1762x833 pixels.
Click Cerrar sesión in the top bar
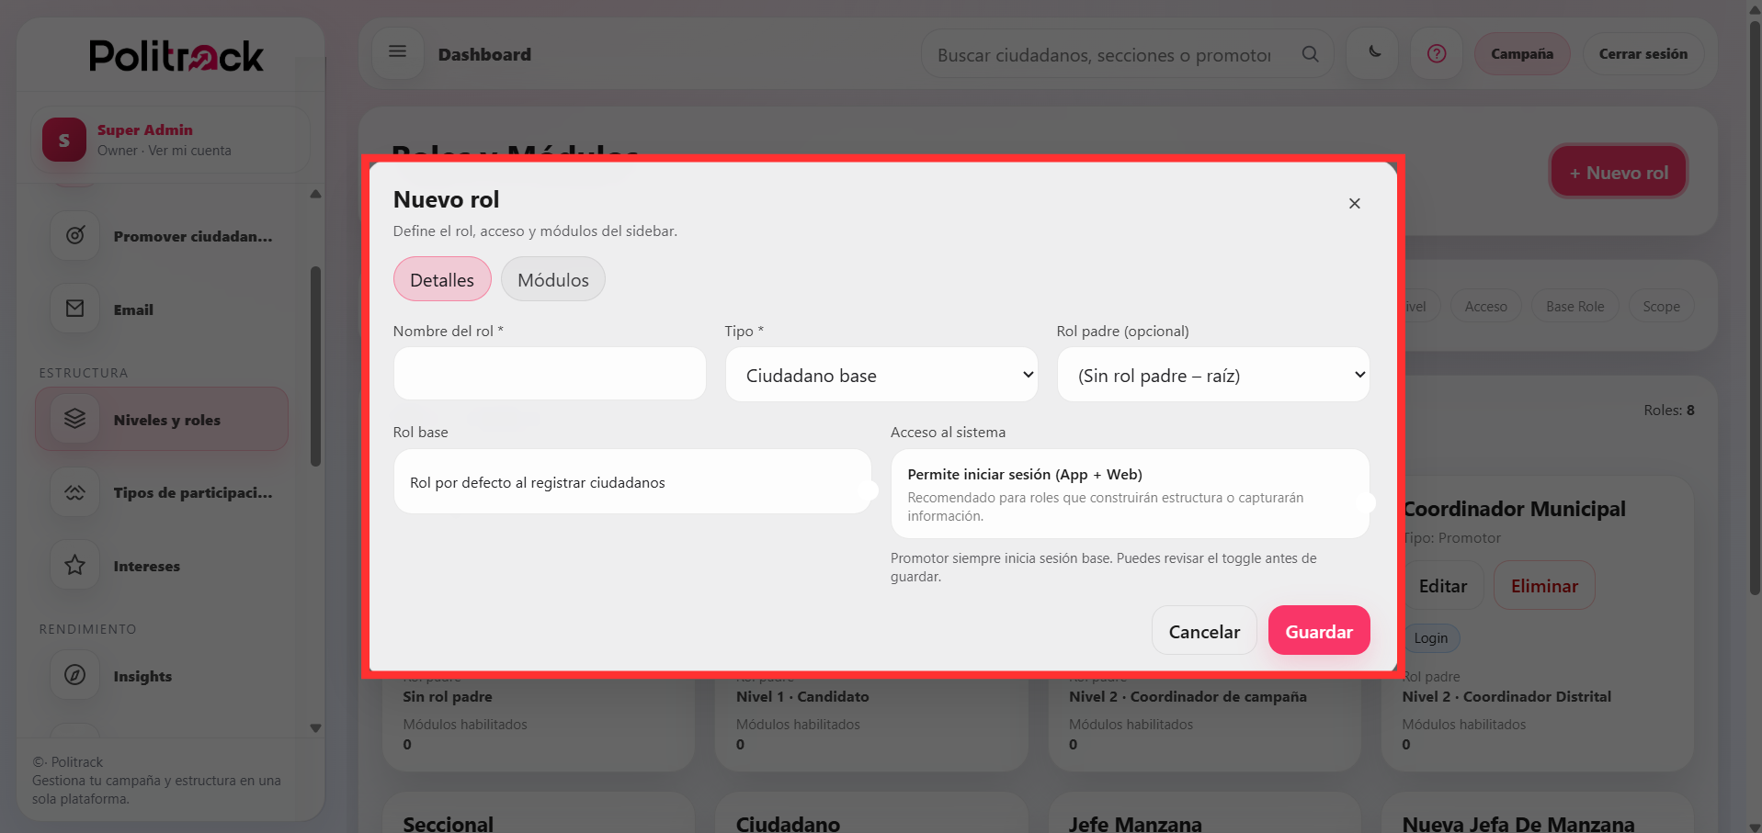tap(1643, 53)
